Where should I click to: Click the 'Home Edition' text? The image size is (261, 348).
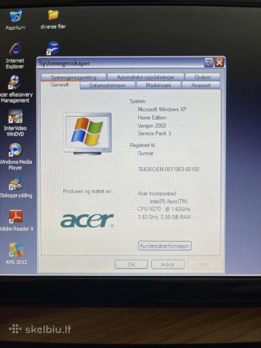click(152, 118)
